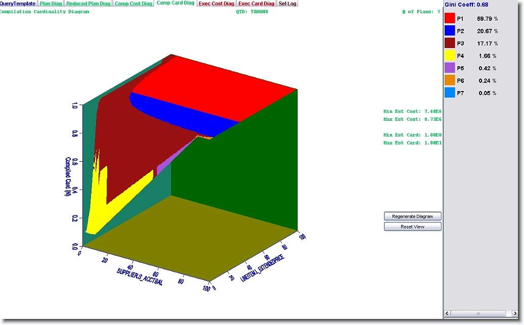
Task: Click the purple P5 legend swatch
Action: (x=450, y=68)
